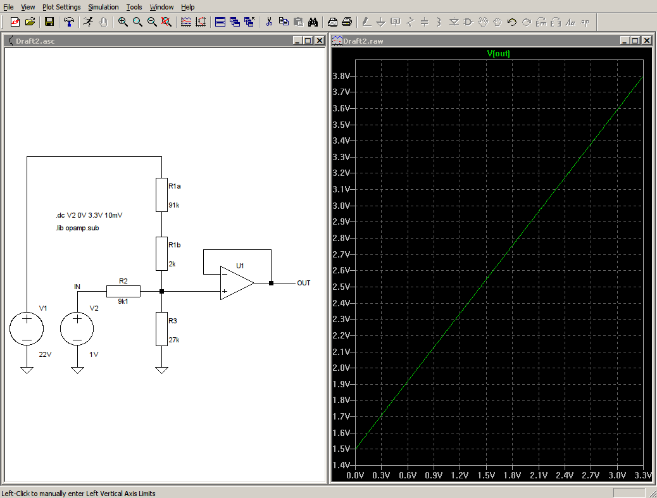Select the Move open-hand tool
657x498 pixels.
[x=483, y=22]
